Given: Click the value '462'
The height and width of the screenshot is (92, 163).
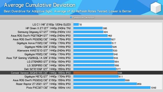Looking at the screenshot, I should click(x=110, y=36).
